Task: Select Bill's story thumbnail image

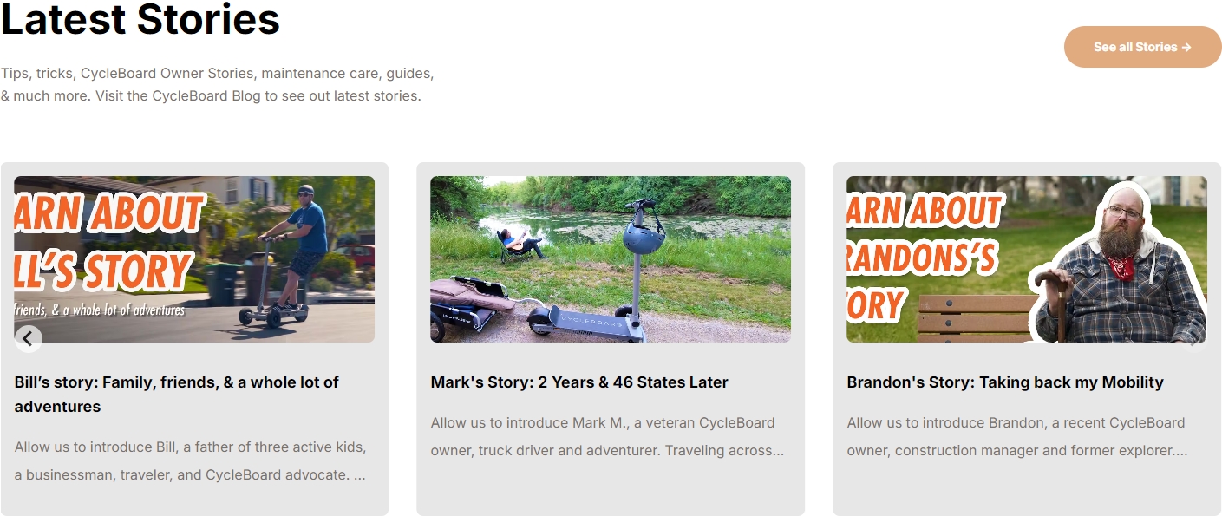Action: tap(194, 259)
